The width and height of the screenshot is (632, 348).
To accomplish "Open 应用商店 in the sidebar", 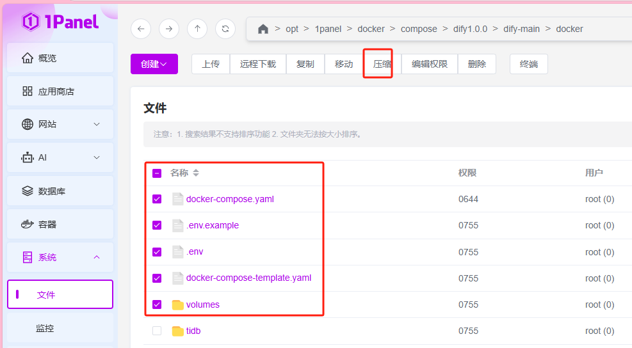I will tap(60, 91).
